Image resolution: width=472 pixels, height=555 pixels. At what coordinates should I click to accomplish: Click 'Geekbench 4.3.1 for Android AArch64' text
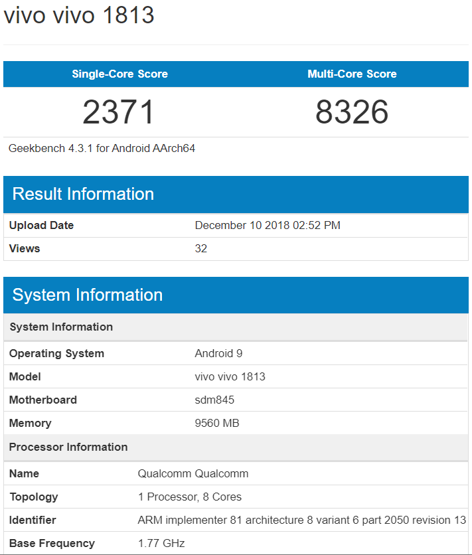tap(102, 148)
